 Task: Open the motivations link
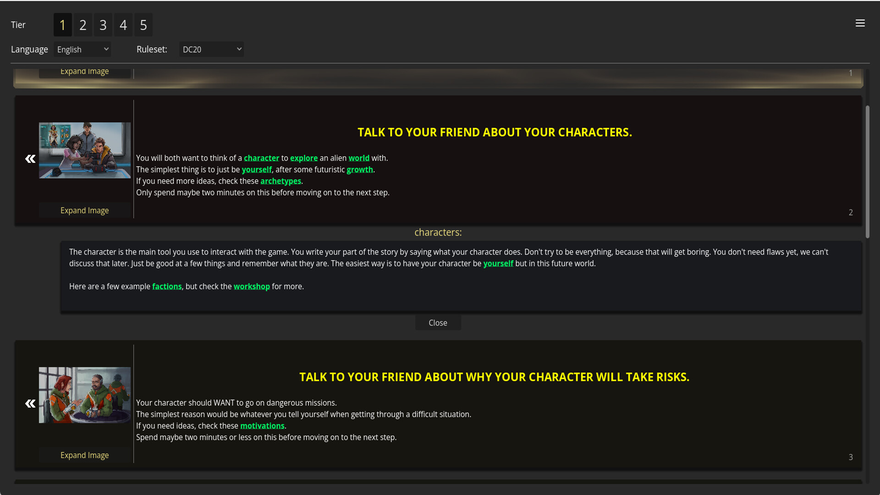[262, 426]
